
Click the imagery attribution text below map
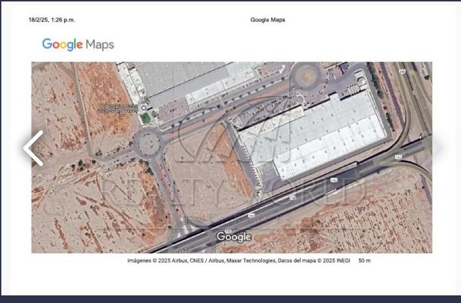(x=239, y=261)
